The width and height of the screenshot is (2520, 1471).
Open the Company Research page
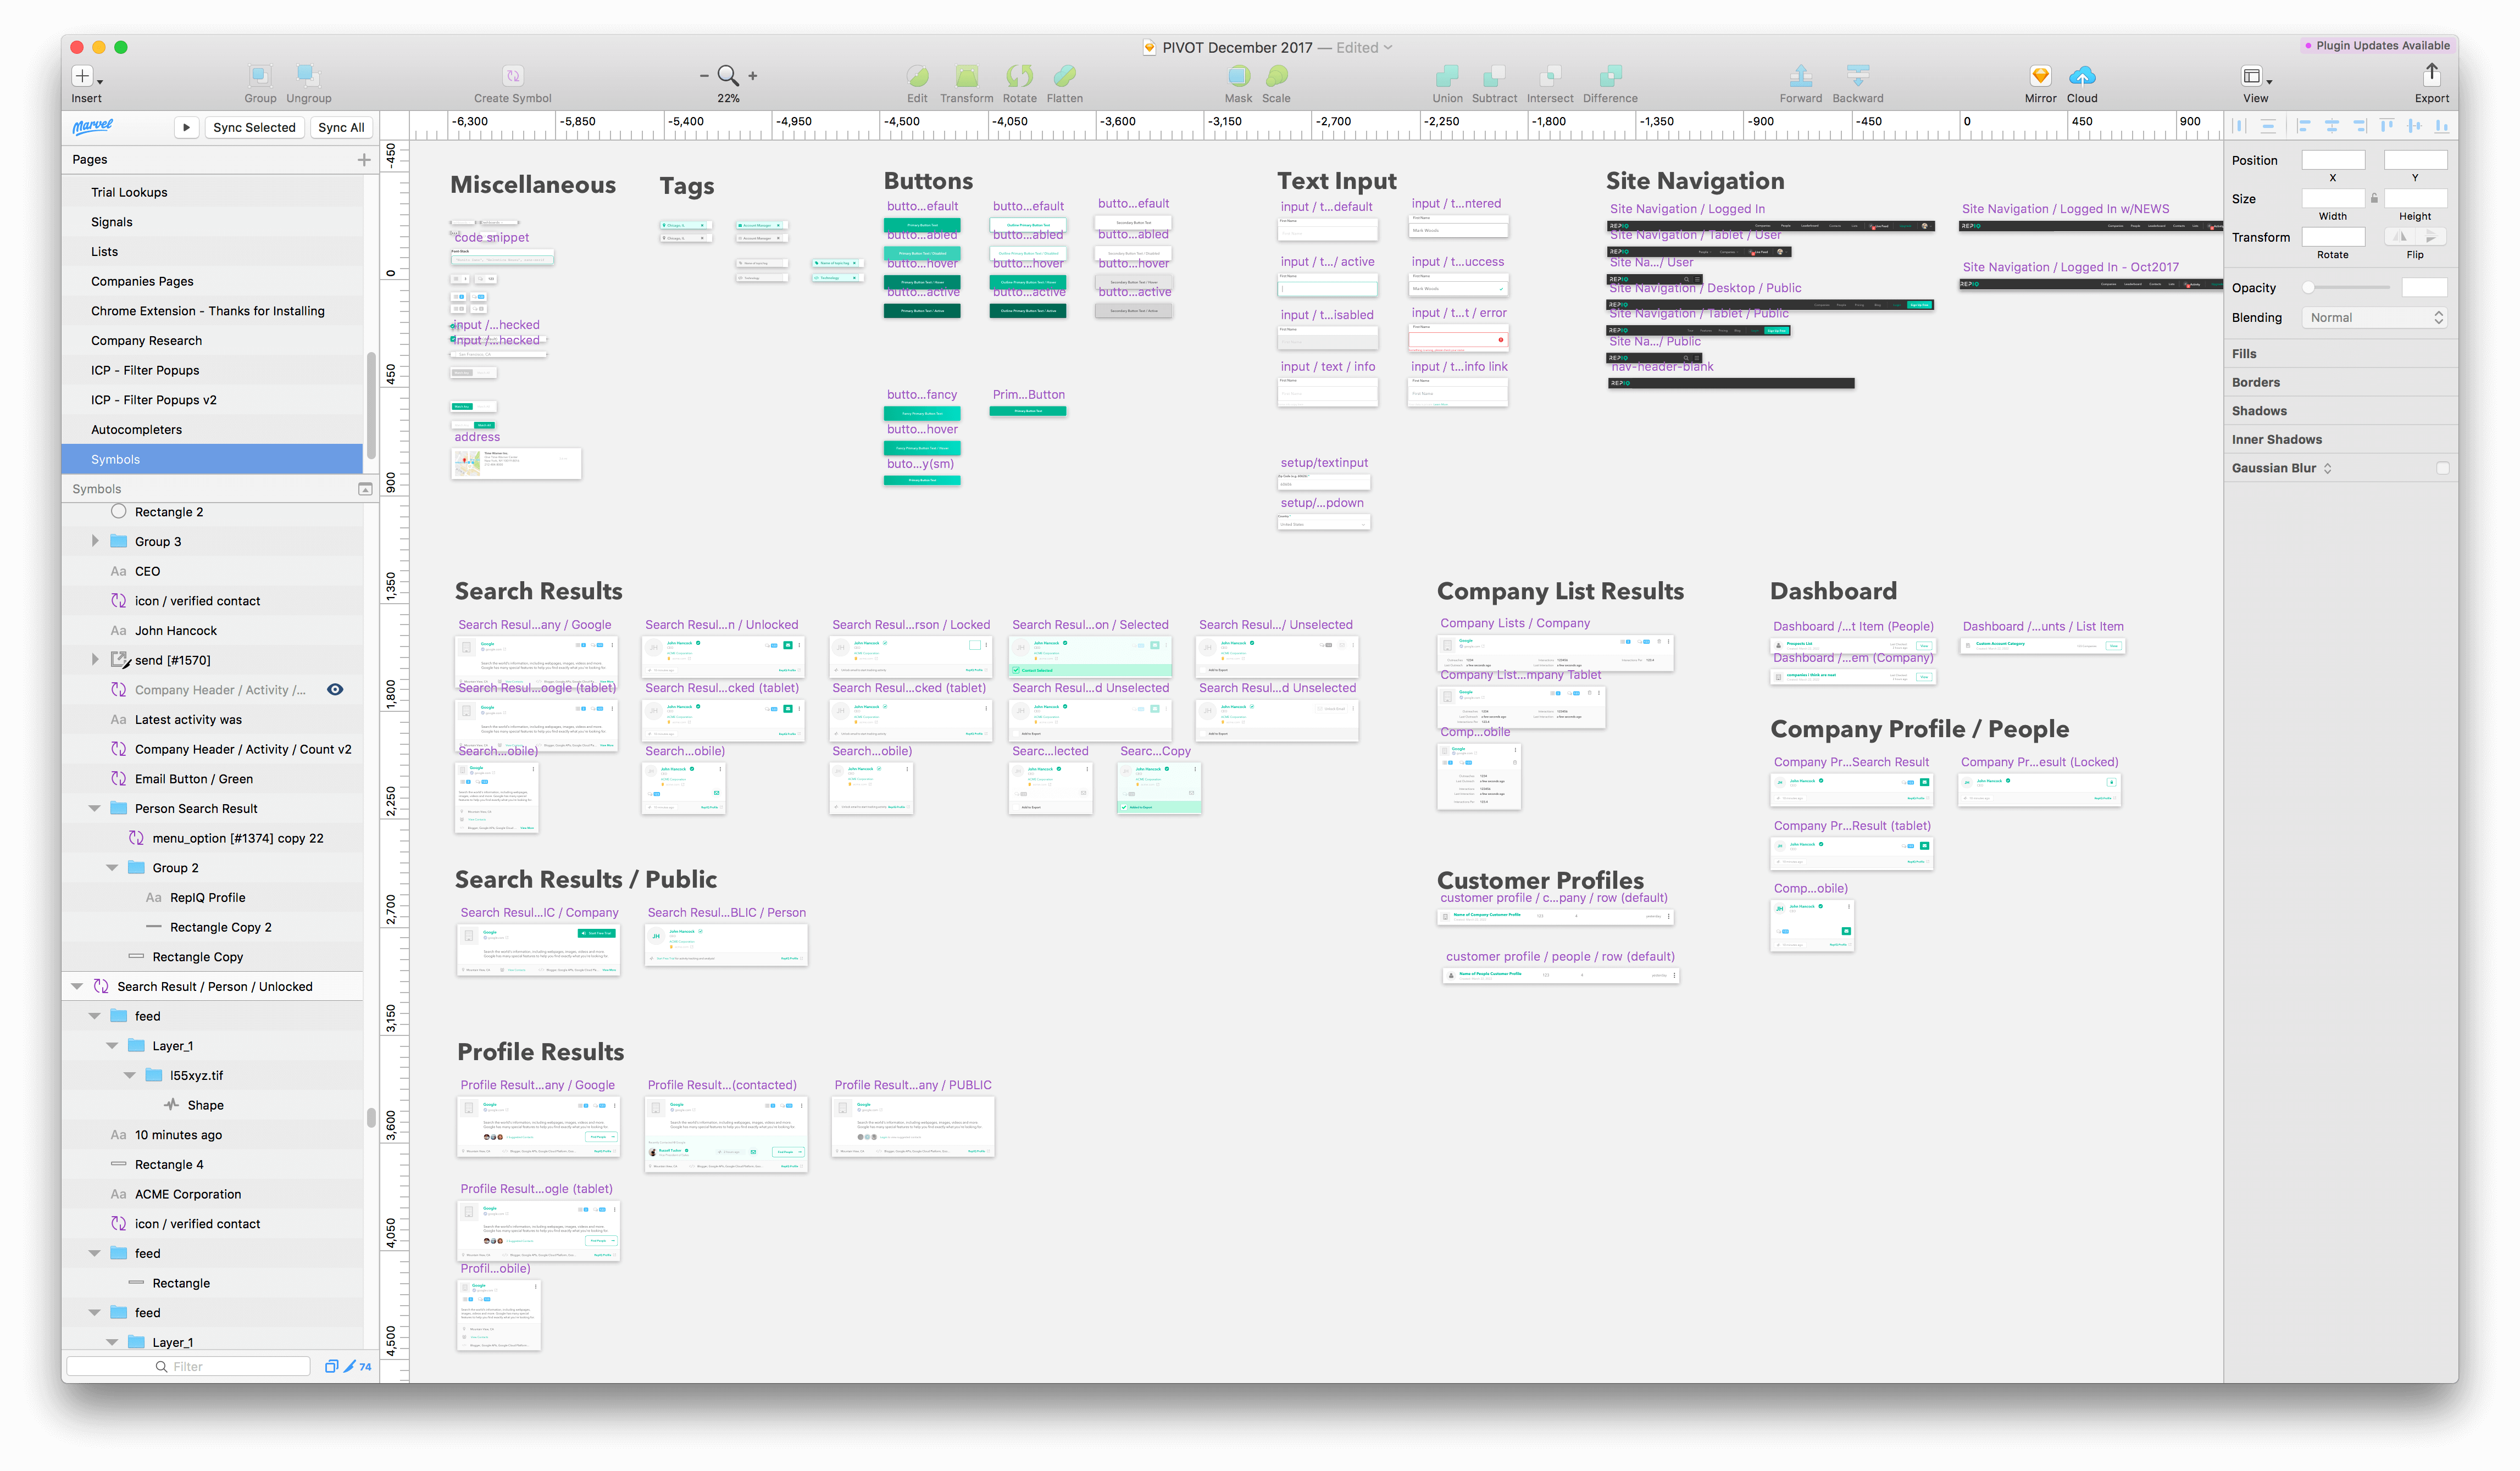pos(146,341)
